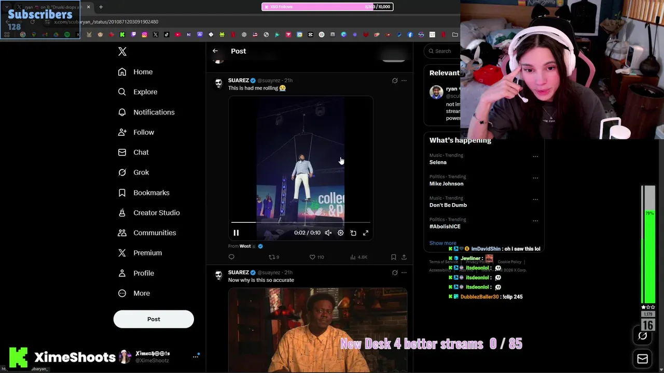The height and width of the screenshot is (373, 664).
Task: Open the Instagram bookmark
Action: (x=144, y=35)
